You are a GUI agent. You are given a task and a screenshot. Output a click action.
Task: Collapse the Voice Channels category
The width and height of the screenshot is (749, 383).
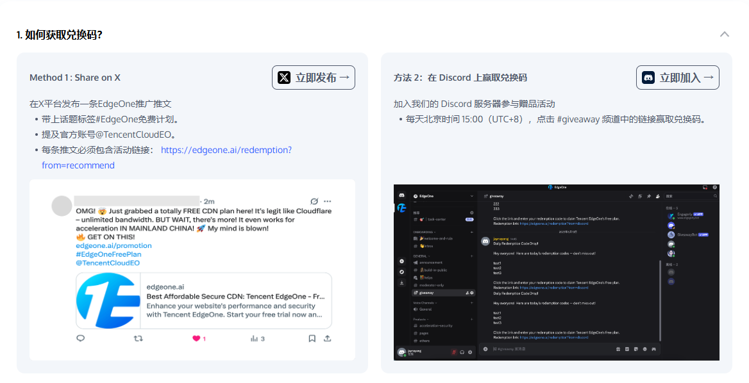[x=424, y=303]
